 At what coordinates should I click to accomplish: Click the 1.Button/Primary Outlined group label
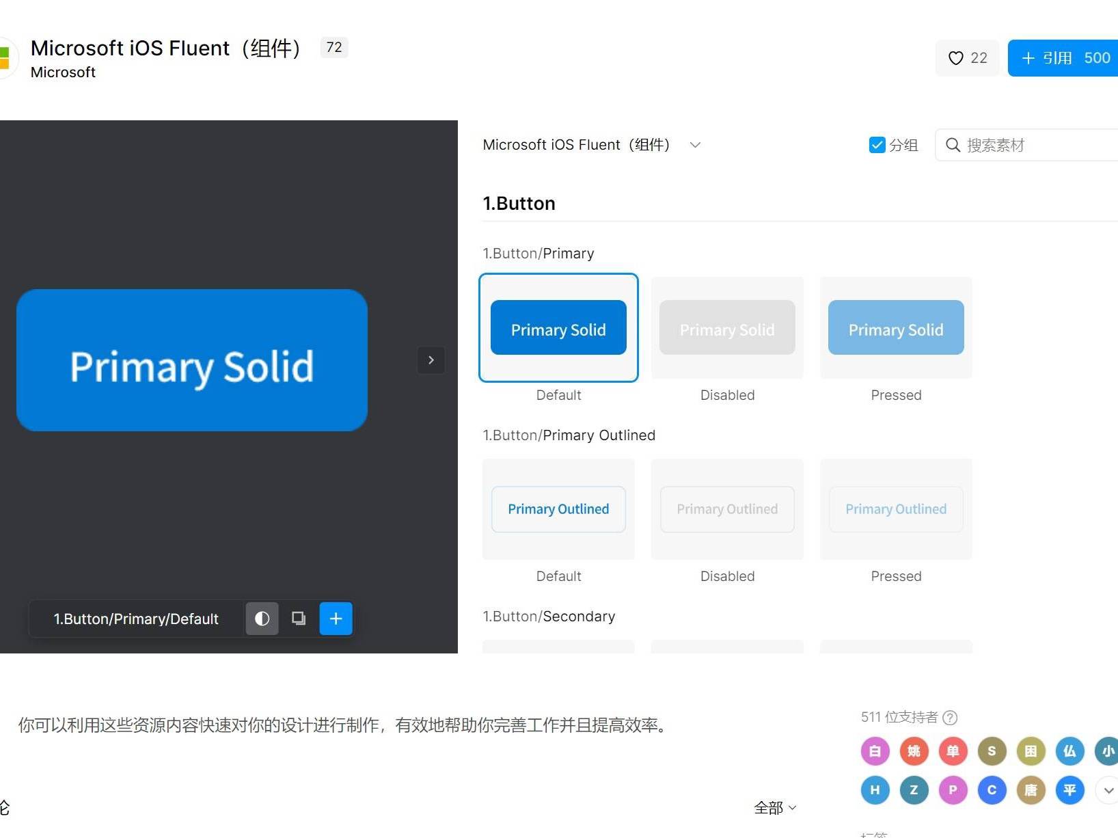pyautogui.click(x=569, y=435)
